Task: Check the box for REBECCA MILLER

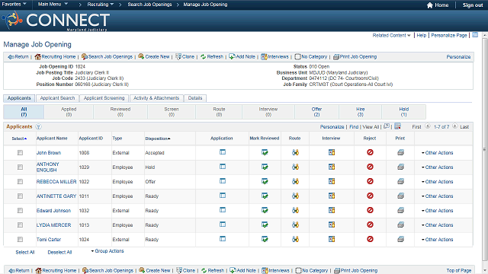Action: pos(21,181)
